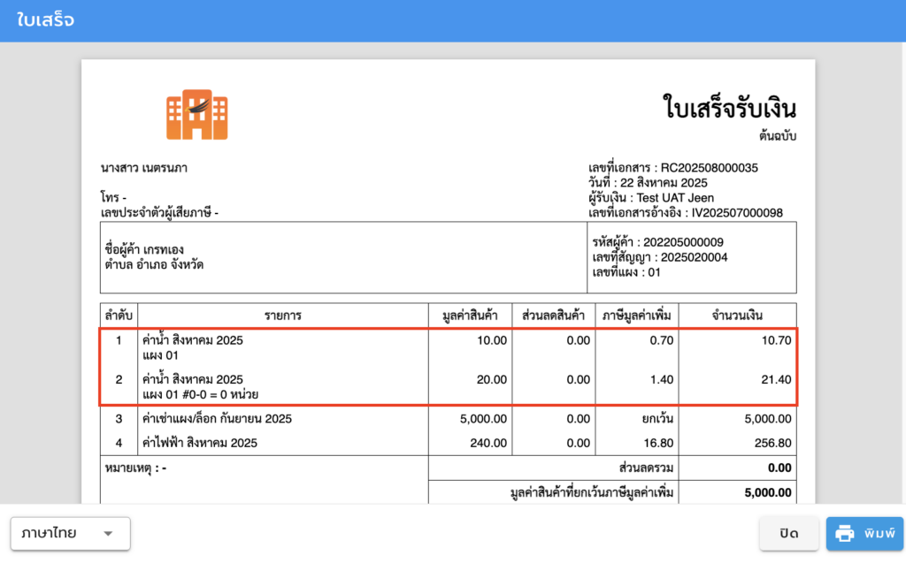The width and height of the screenshot is (906, 563).
Task: Click item ค่าเช่าแผง/ล็อก กันยายน 2025
Action: [218, 419]
